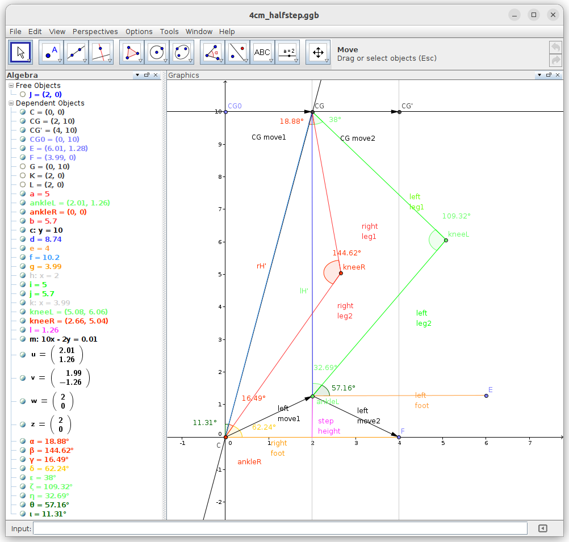Click in the Input command field
Screen dimensions: 569x542
point(280,528)
